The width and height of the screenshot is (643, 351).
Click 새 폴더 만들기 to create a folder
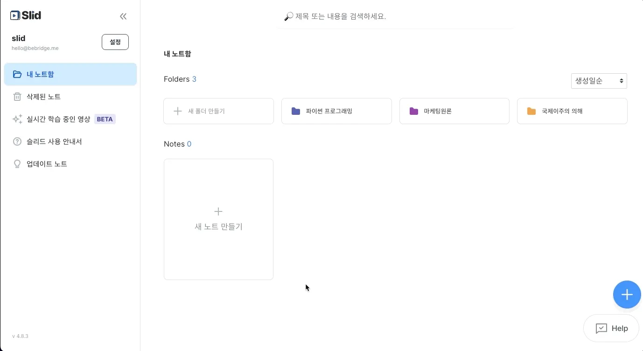218,111
